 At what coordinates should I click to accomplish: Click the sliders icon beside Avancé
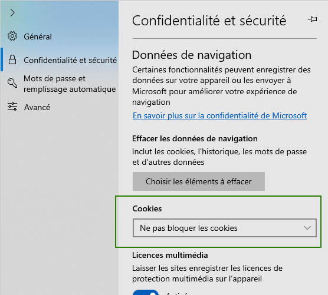pyautogui.click(x=12, y=107)
